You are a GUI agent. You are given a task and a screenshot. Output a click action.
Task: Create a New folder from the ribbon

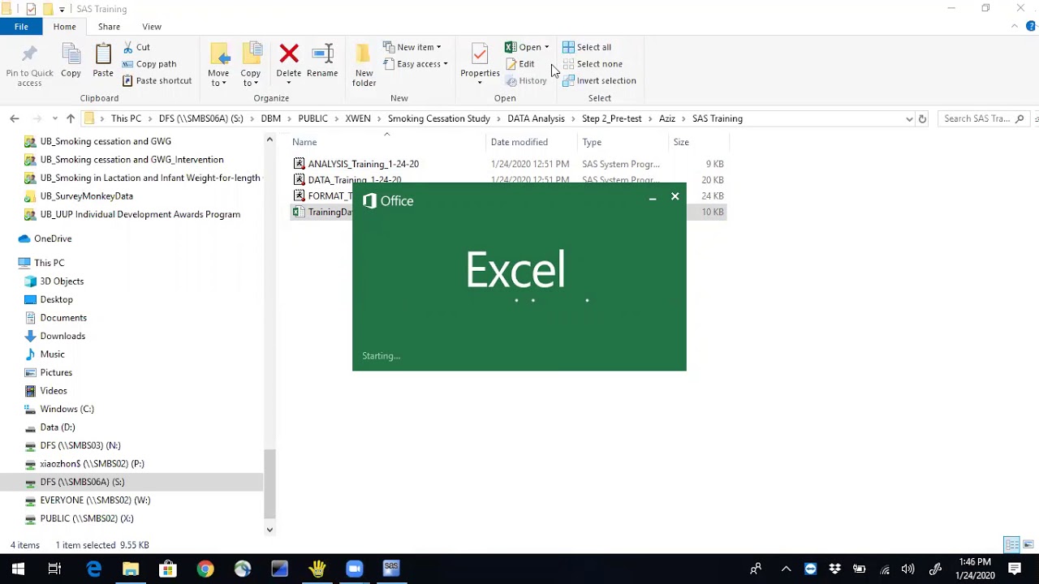pyautogui.click(x=364, y=64)
